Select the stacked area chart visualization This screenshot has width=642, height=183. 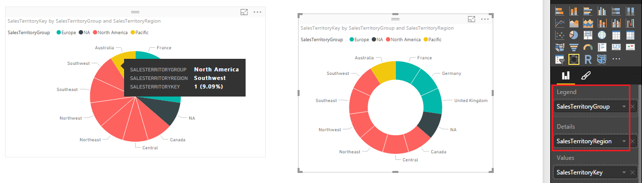[588, 23]
